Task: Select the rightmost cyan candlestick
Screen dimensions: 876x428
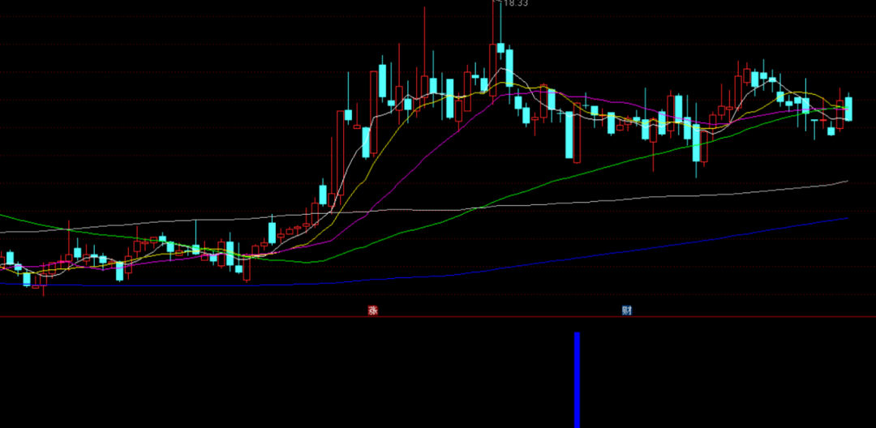Action: click(x=848, y=109)
